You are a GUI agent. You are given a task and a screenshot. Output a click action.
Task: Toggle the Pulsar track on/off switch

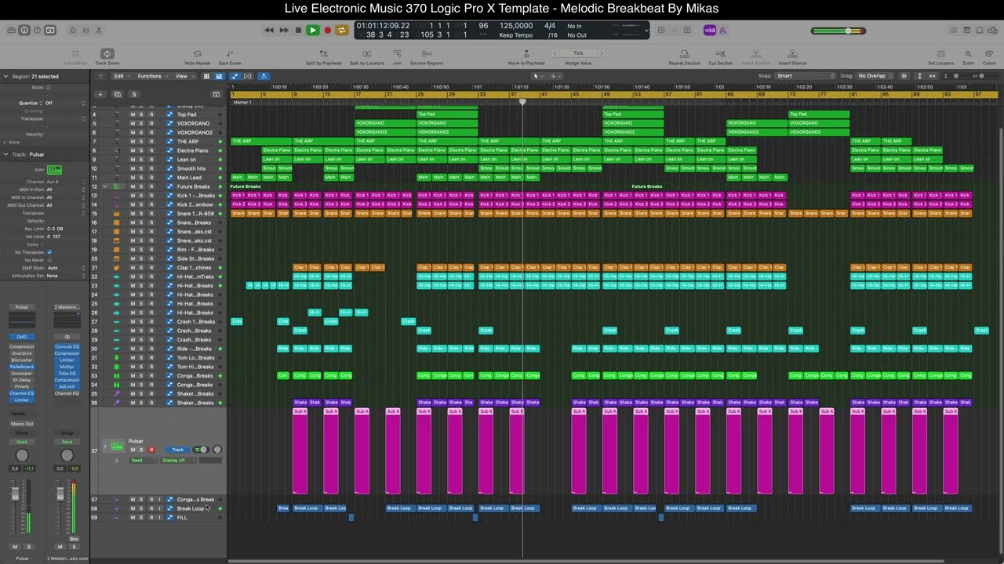coord(202,450)
